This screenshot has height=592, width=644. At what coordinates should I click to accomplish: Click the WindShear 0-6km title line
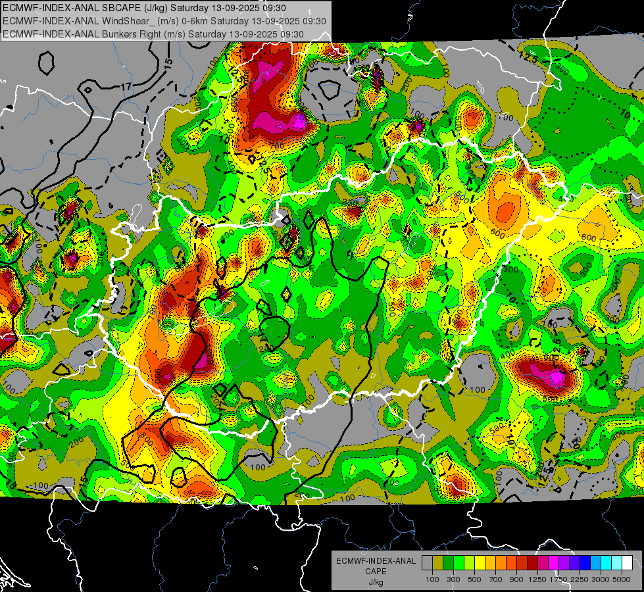[164, 21]
